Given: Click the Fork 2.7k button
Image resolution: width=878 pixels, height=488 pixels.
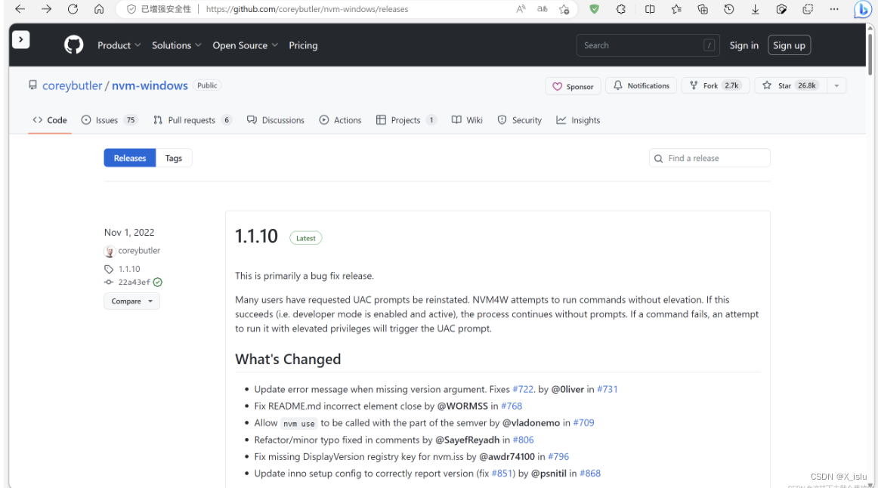Looking at the screenshot, I should click(x=715, y=85).
